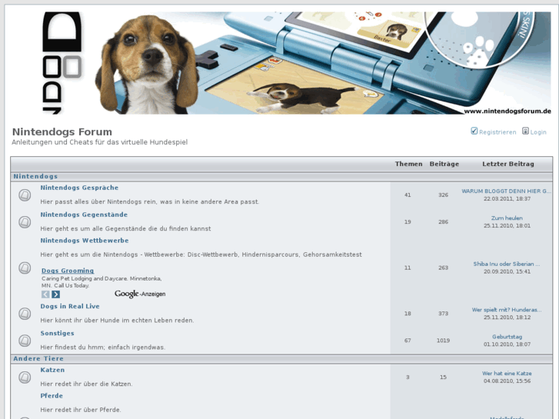Open the Pferde forum

point(52,396)
